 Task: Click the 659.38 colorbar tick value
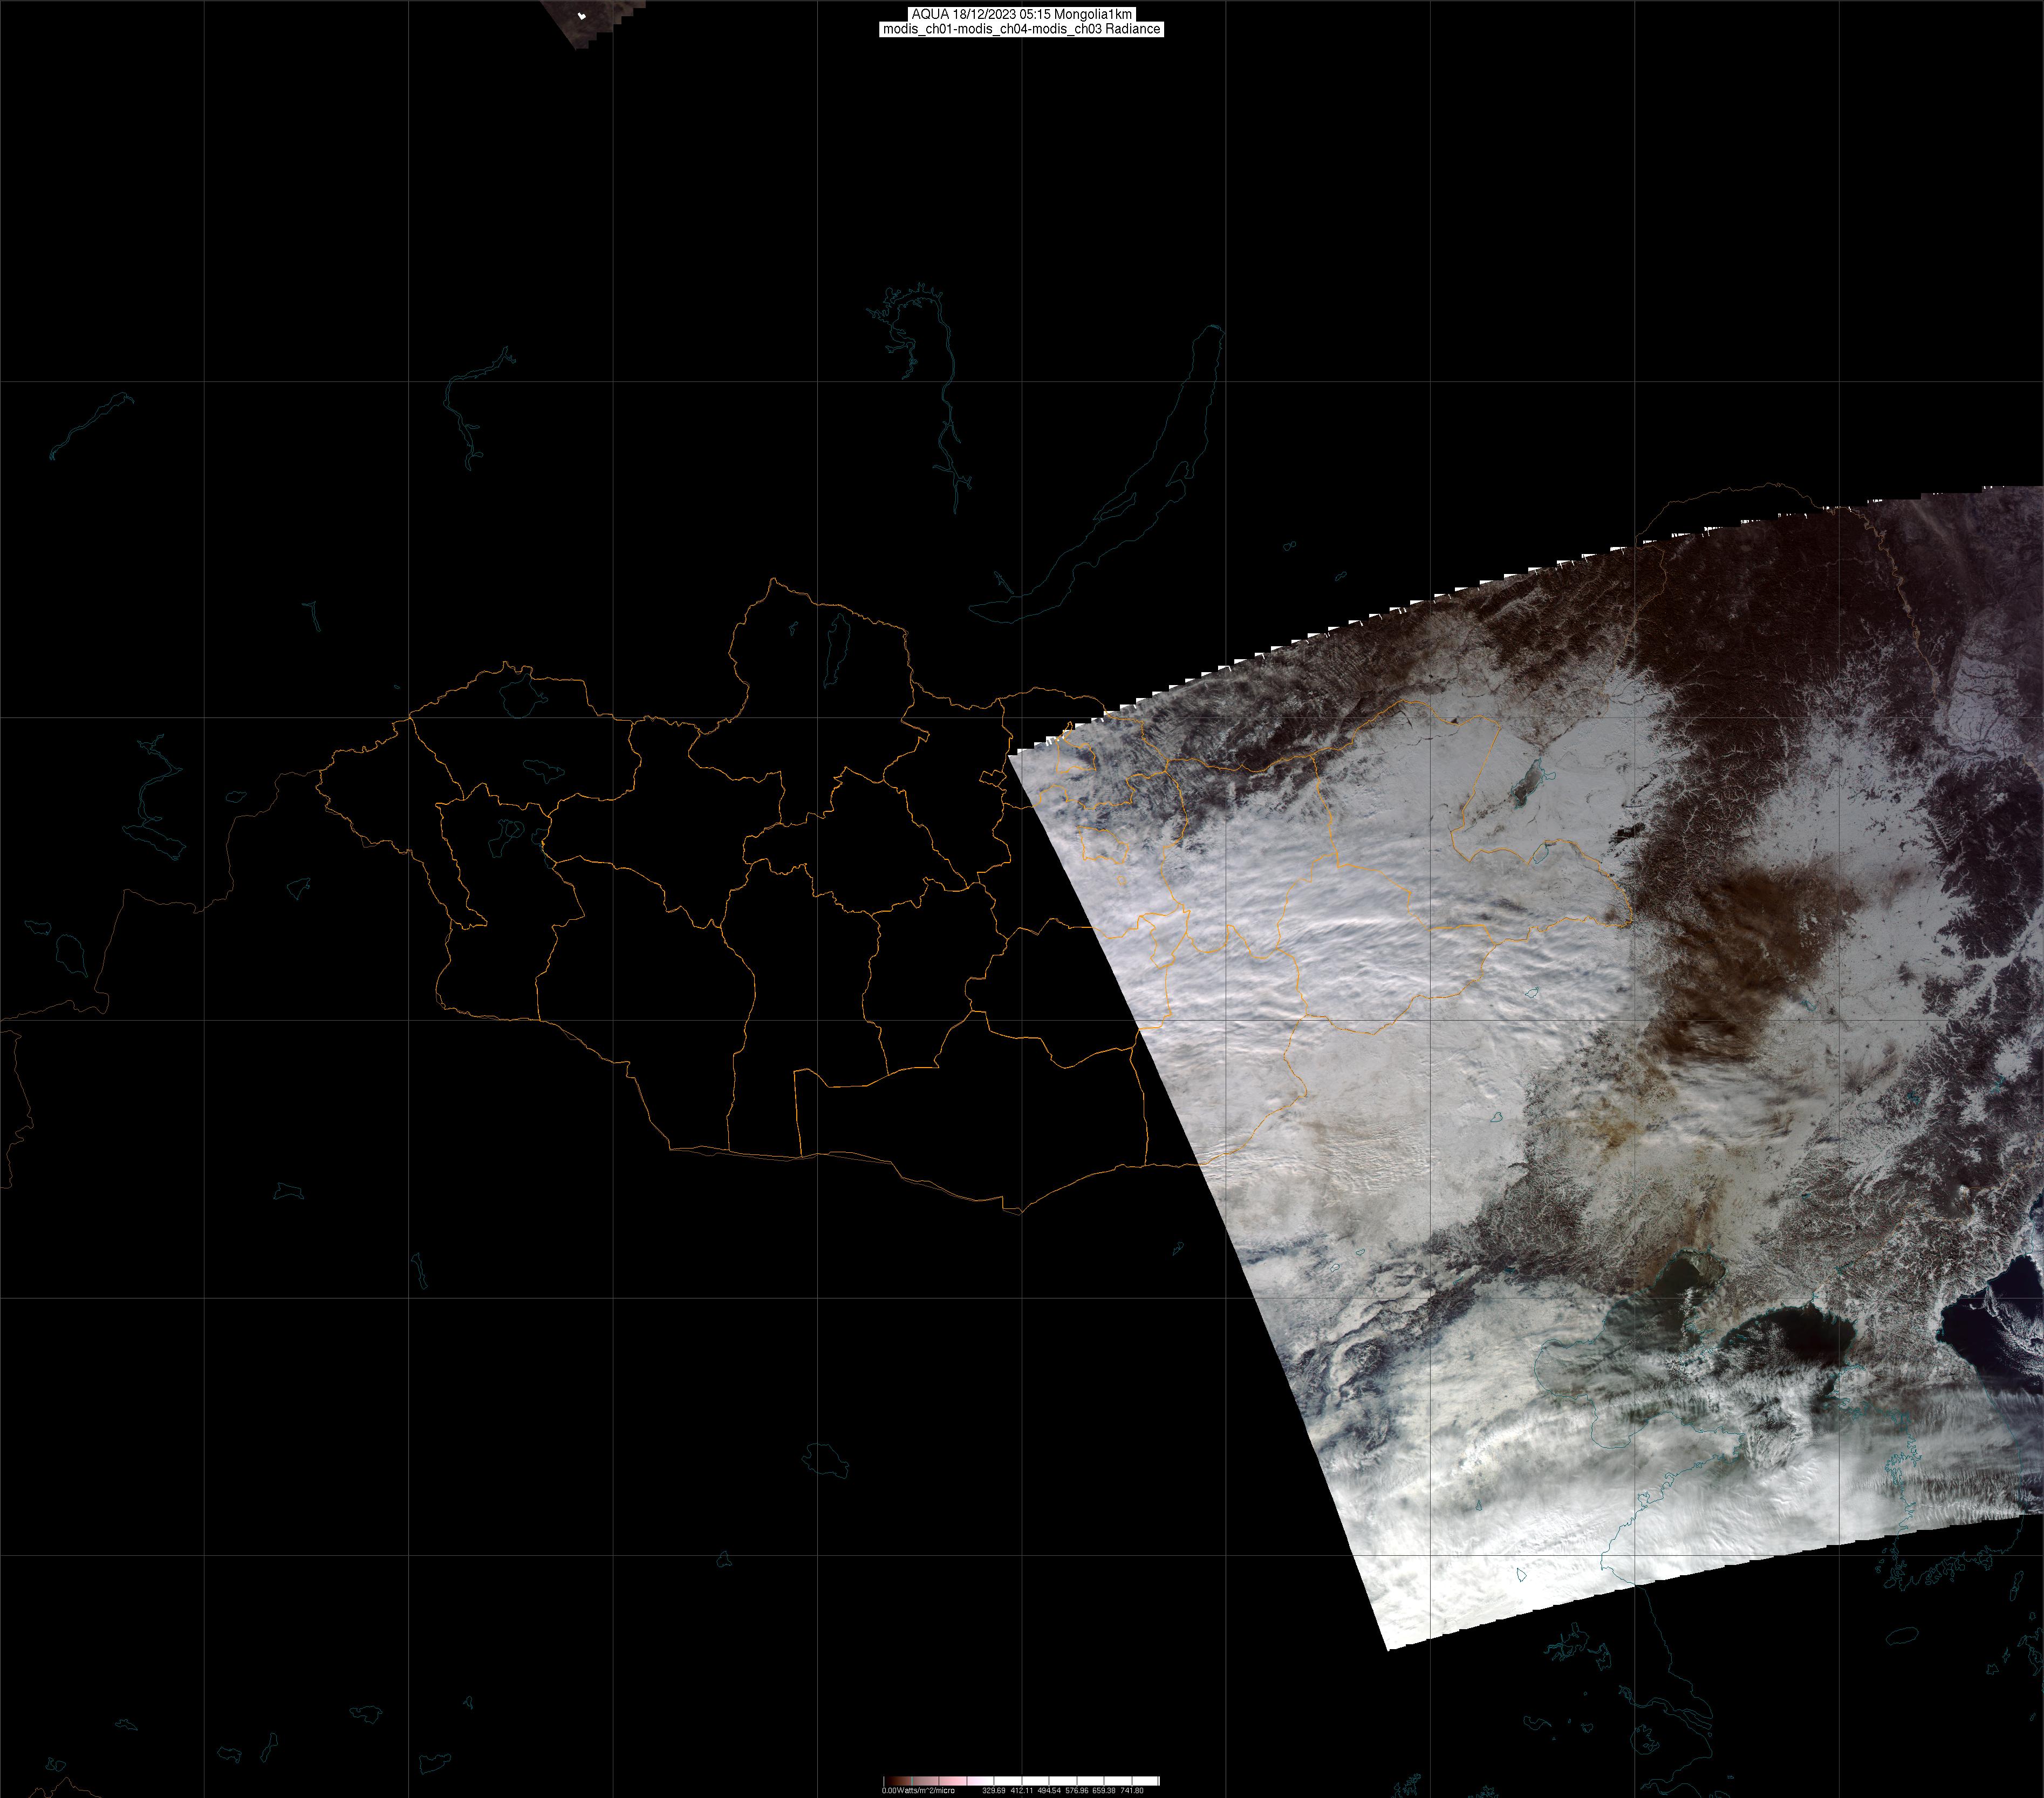pyautogui.click(x=1104, y=1790)
